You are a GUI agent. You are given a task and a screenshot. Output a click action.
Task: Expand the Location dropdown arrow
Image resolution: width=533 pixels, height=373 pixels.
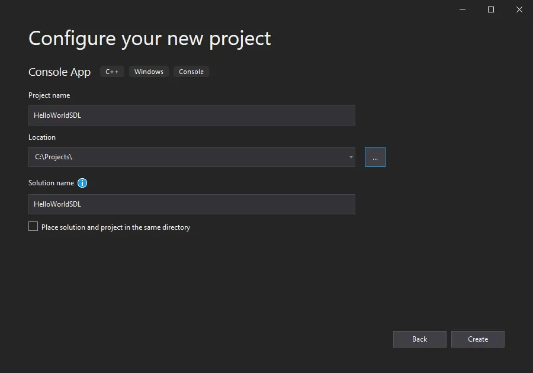(x=351, y=157)
